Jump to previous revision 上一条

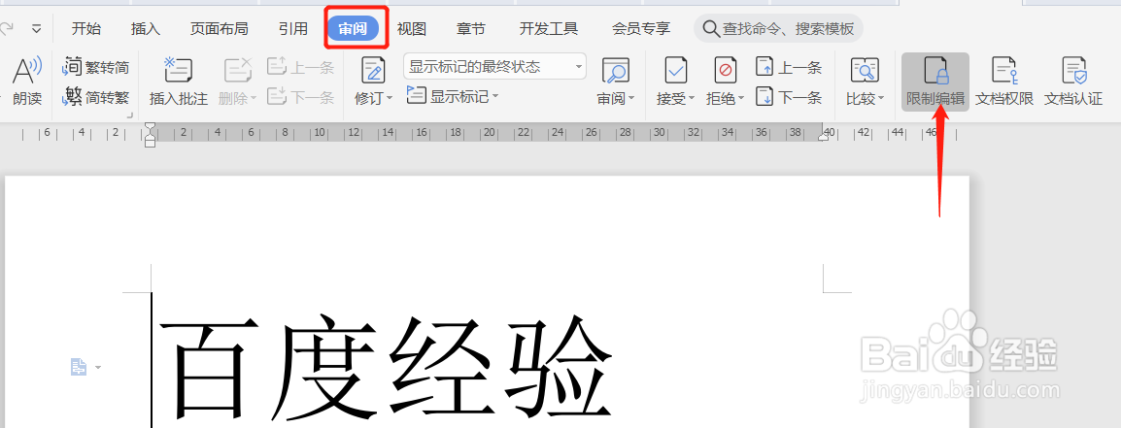tap(790, 67)
